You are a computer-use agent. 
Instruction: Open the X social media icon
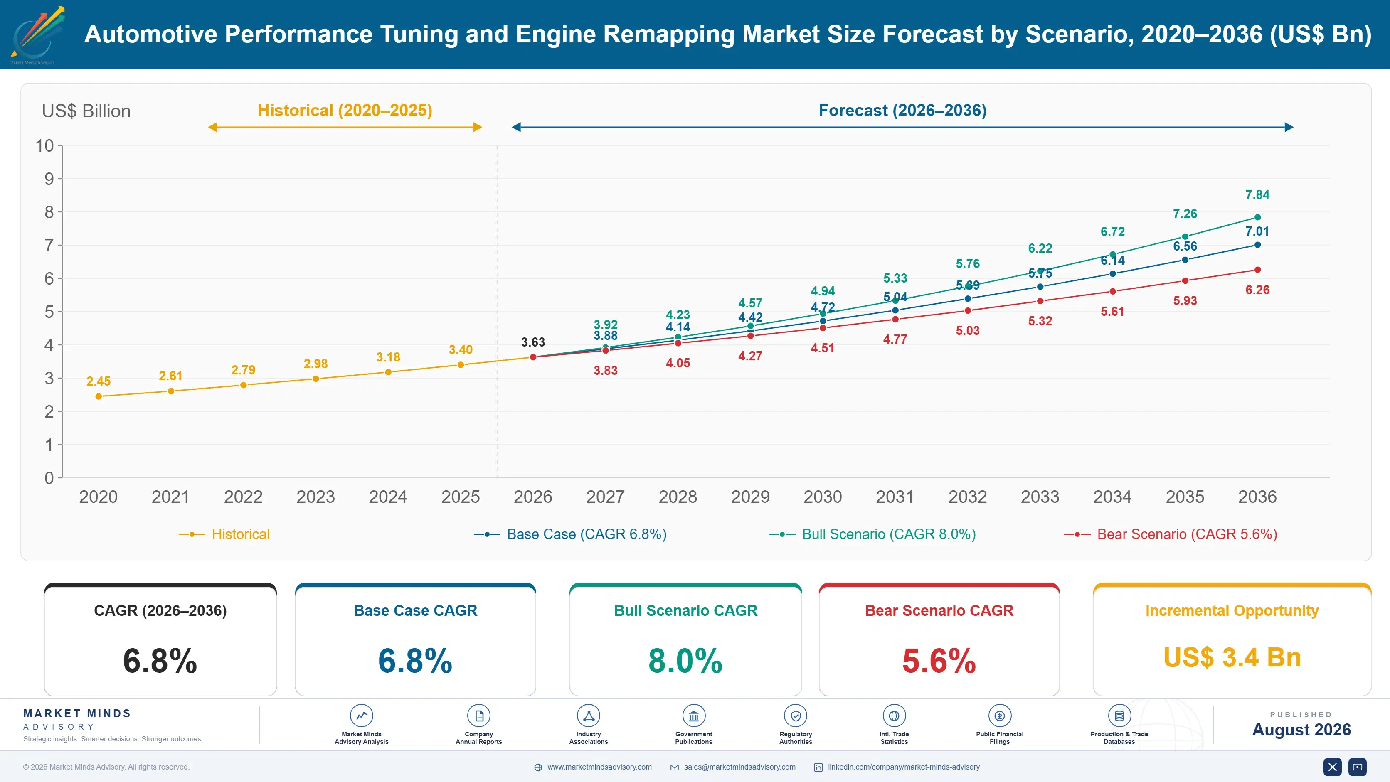point(1332,767)
